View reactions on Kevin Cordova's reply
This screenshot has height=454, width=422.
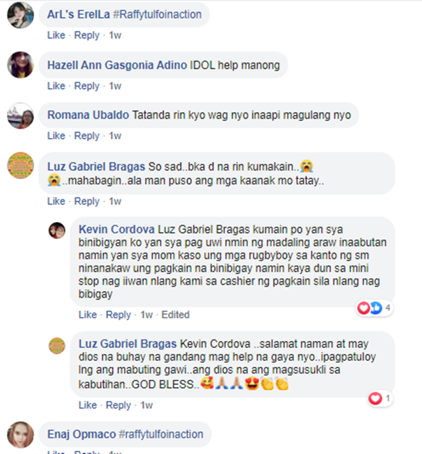pyautogui.click(x=374, y=308)
